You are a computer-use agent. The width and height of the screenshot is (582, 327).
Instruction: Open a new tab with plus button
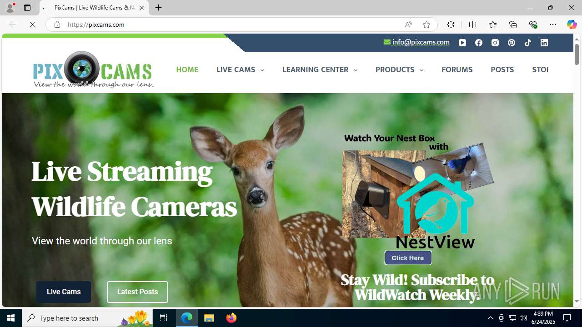point(159,8)
